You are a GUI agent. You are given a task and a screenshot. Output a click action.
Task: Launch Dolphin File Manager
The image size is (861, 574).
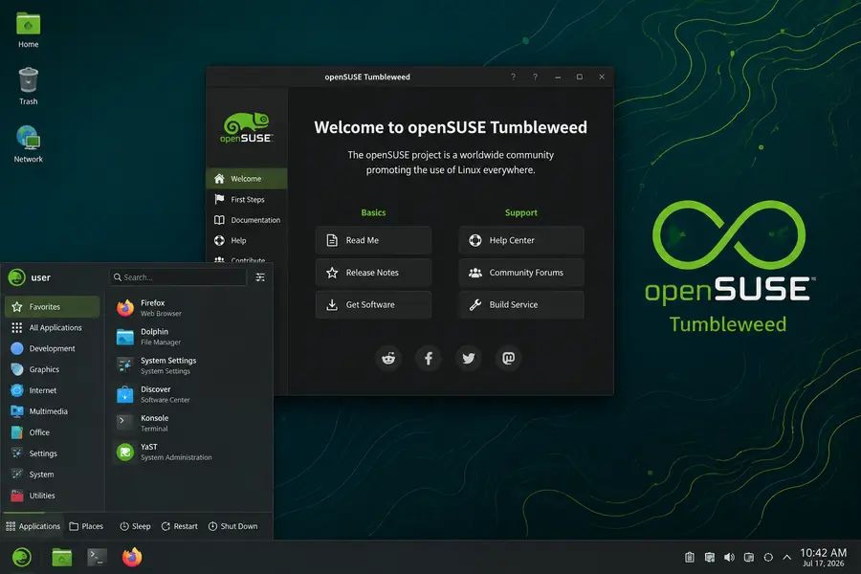click(x=189, y=337)
